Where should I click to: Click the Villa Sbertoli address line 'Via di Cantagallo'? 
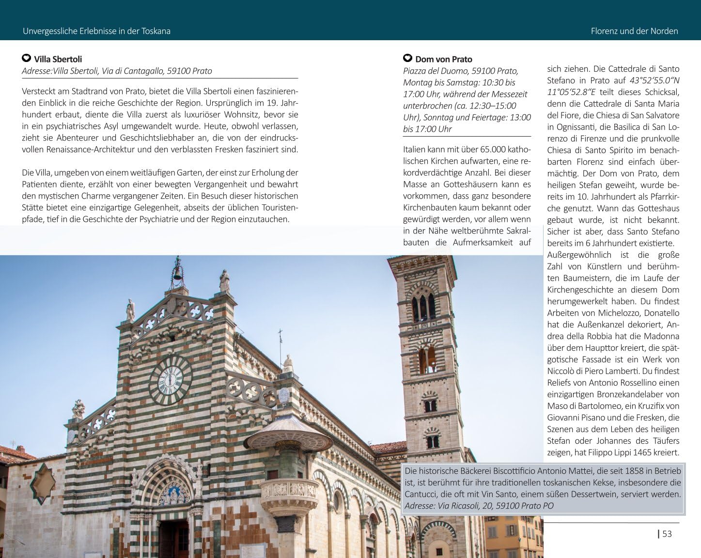coord(132,71)
